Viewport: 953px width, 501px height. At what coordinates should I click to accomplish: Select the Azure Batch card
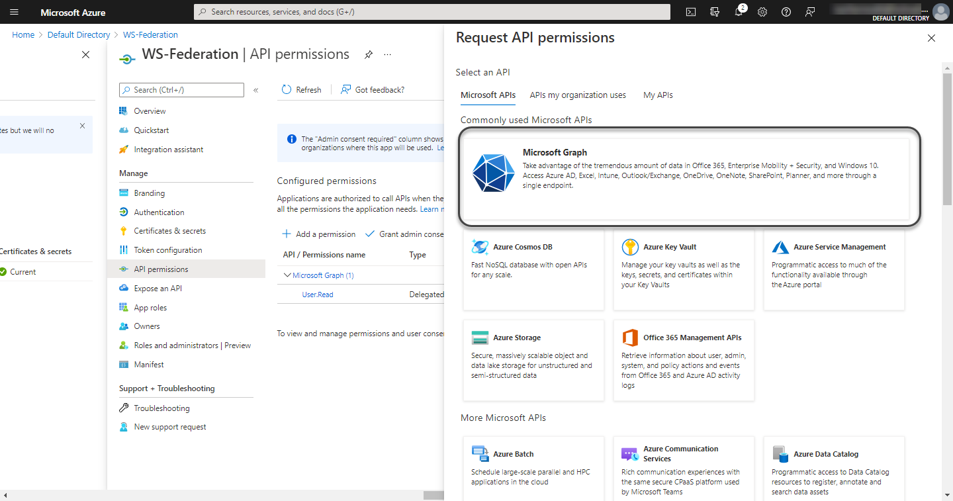tap(533, 469)
